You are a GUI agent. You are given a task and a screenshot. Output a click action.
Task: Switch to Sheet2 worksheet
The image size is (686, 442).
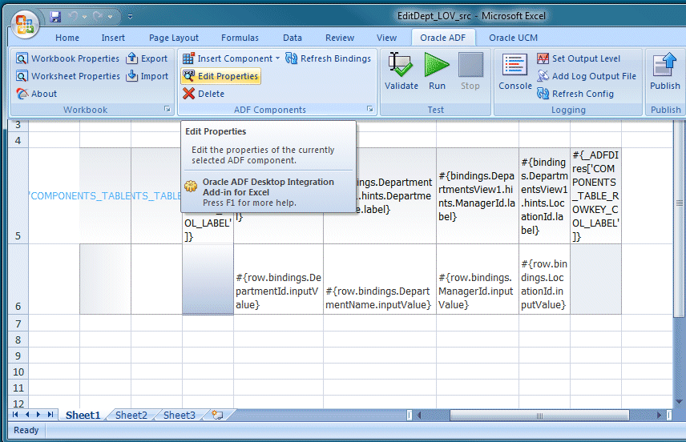coord(131,415)
